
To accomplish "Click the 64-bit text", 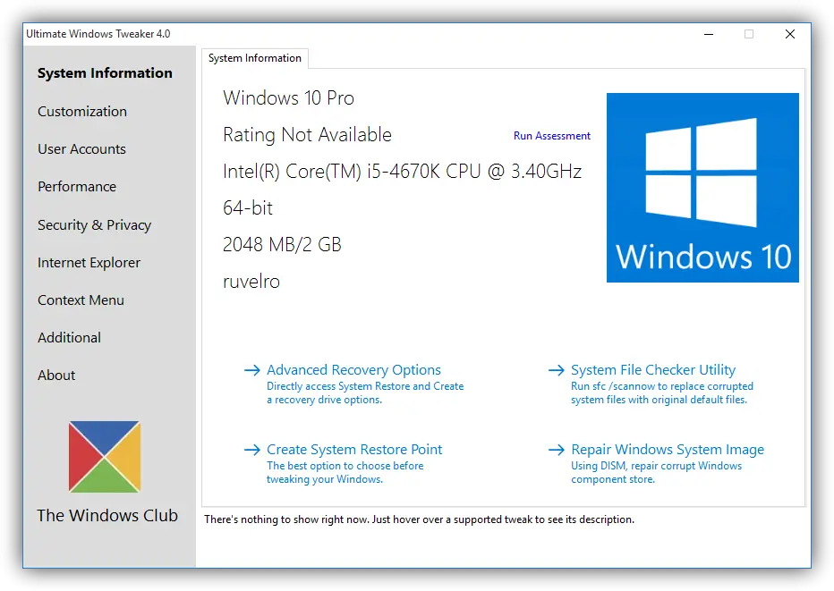I will click(248, 207).
